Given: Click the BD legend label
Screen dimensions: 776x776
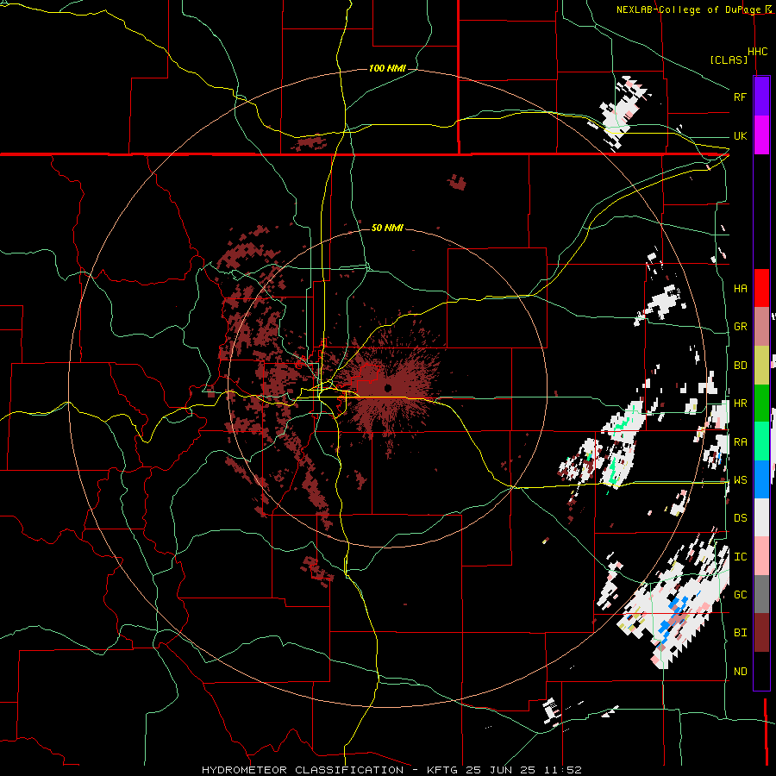Looking at the screenshot, I should [x=740, y=366].
